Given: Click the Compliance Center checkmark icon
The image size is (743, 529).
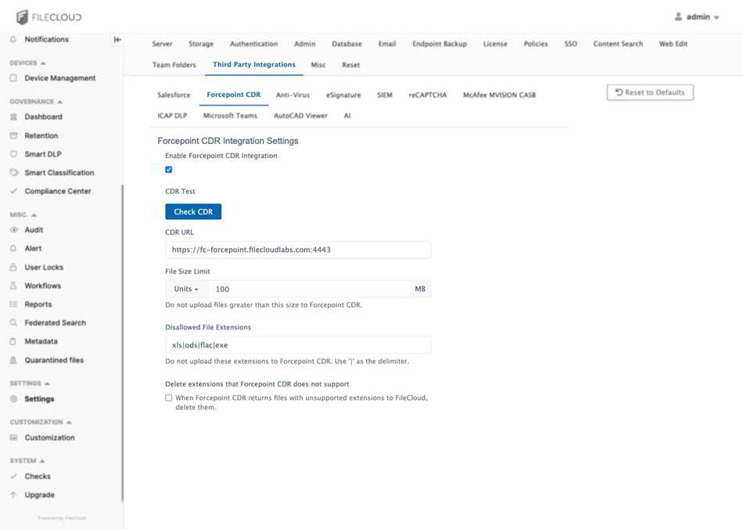Looking at the screenshot, I should (13, 191).
